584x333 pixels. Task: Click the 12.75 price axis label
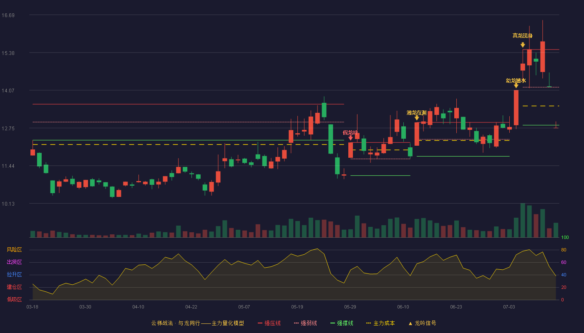[x=8, y=129]
